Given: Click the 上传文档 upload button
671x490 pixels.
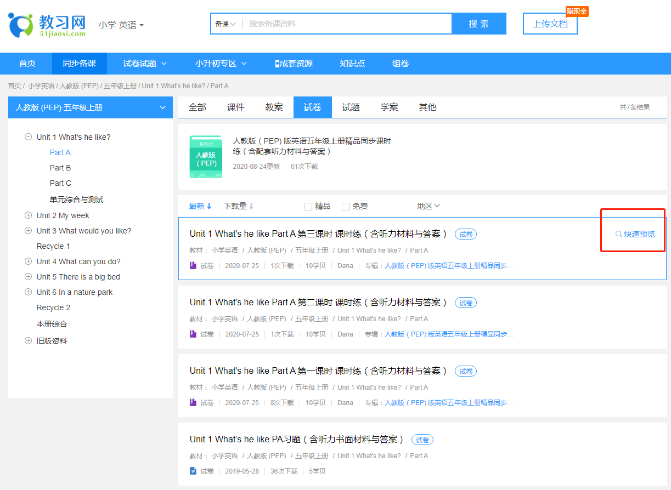Looking at the screenshot, I should pos(550,24).
